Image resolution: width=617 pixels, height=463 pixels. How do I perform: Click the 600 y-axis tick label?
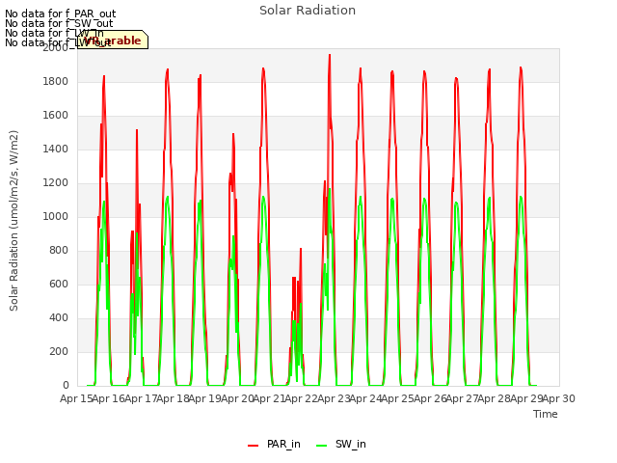[59, 284]
